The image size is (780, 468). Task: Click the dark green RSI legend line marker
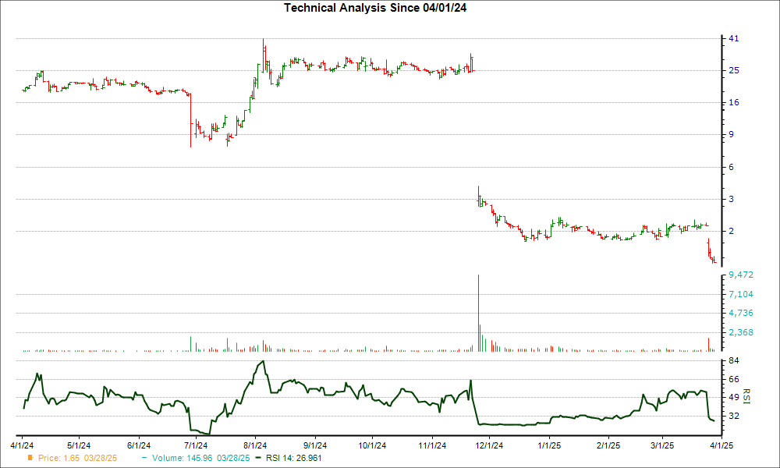tap(258, 458)
